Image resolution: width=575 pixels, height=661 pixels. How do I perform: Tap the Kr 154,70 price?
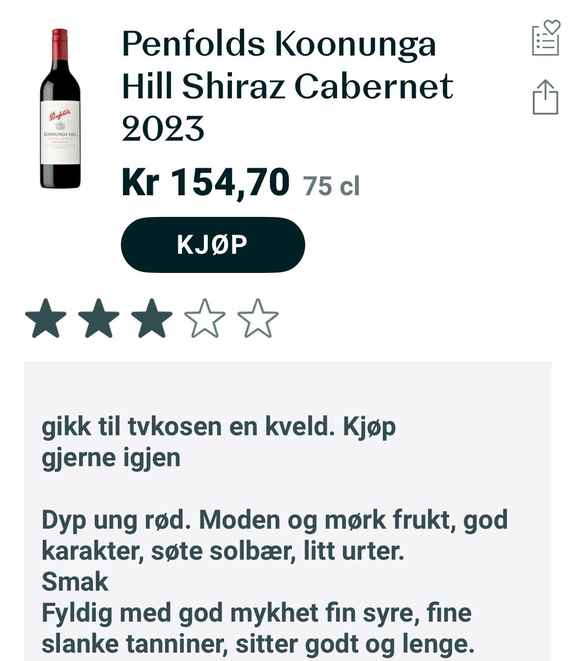click(x=205, y=182)
